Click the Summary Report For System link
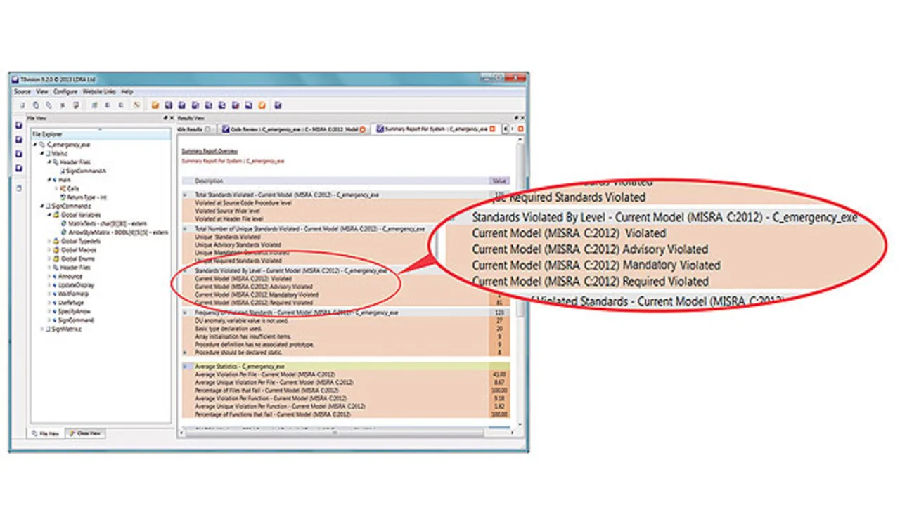Viewport: 900px width, 505px height. (x=233, y=161)
